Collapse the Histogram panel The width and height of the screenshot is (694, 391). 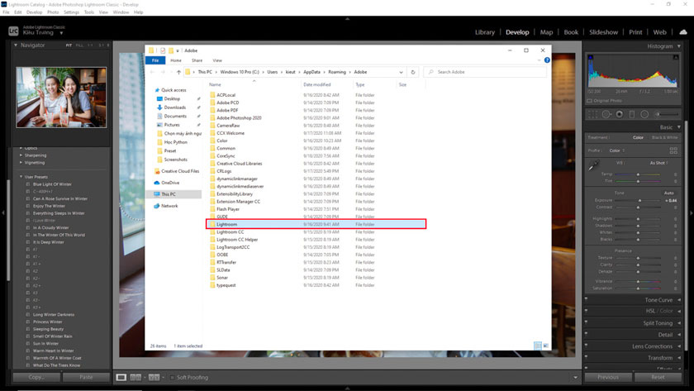[x=679, y=46]
